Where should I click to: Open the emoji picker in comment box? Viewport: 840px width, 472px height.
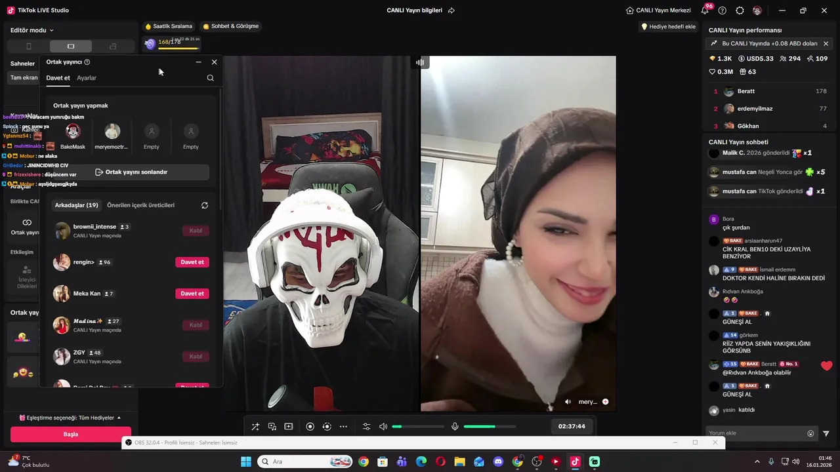pos(810,433)
